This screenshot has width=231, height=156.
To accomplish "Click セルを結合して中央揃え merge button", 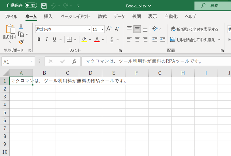I will [192, 40].
